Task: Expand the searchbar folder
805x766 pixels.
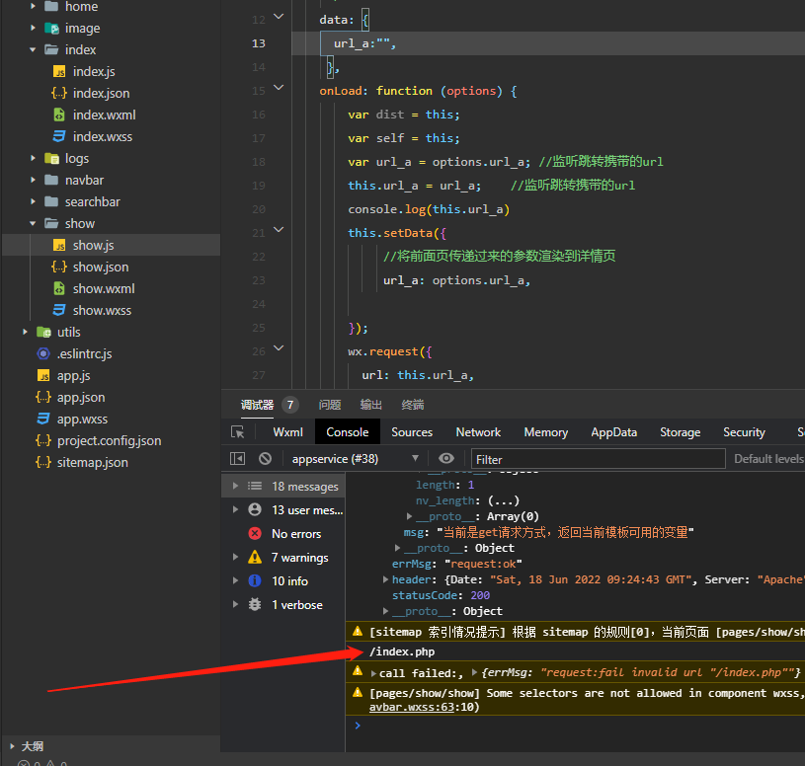Action: coord(33,201)
